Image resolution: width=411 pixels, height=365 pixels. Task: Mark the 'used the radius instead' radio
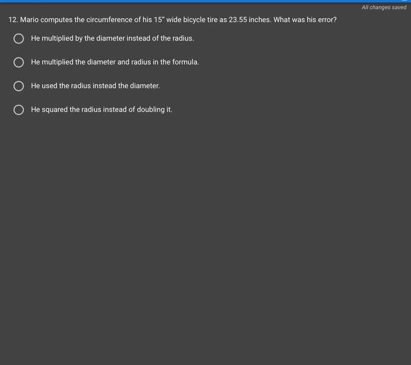pos(18,86)
